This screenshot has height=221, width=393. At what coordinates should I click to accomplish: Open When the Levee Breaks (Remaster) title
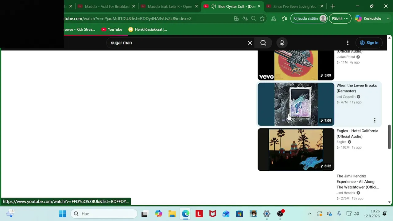click(356, 88)
